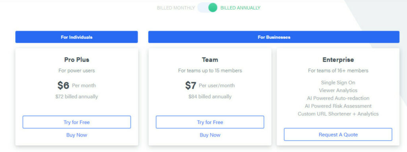Try Pro Plus plan for free
The image size is (407, 152).
point(77,122)
